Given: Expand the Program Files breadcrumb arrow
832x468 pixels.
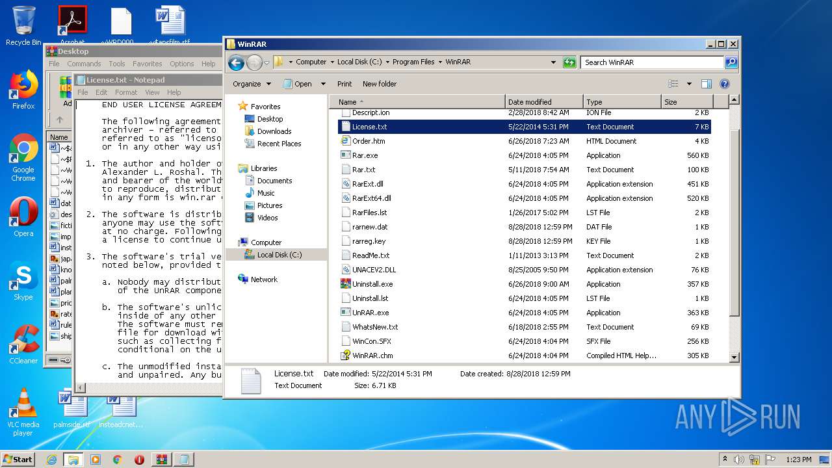Looking at the screenshot, I should coord(439,62).
